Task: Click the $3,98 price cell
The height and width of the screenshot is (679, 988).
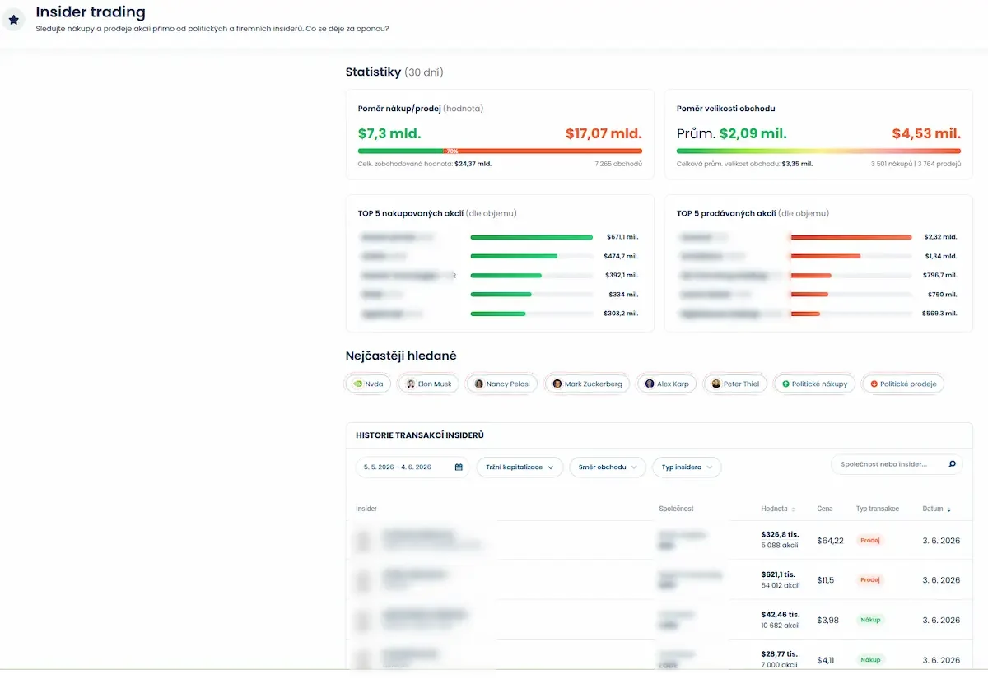Action: [x=828, y=620]
